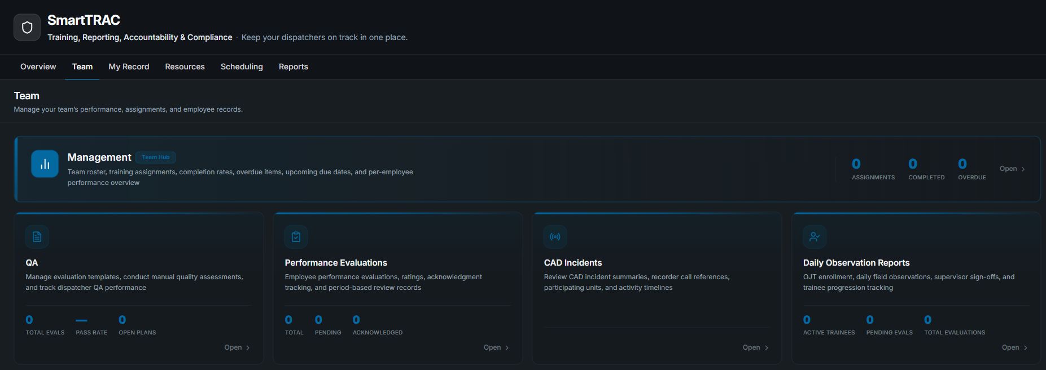Click Open on Daily Observation Reports card
The width and height of the screenshot is (1046, 370).
pos(1014,347)
